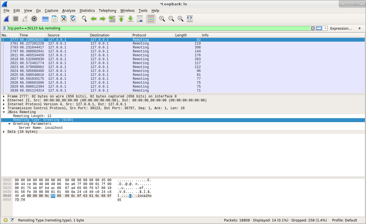Clear the display filter
The width and height of the screenshot is (366, 224).
(313, 28)
